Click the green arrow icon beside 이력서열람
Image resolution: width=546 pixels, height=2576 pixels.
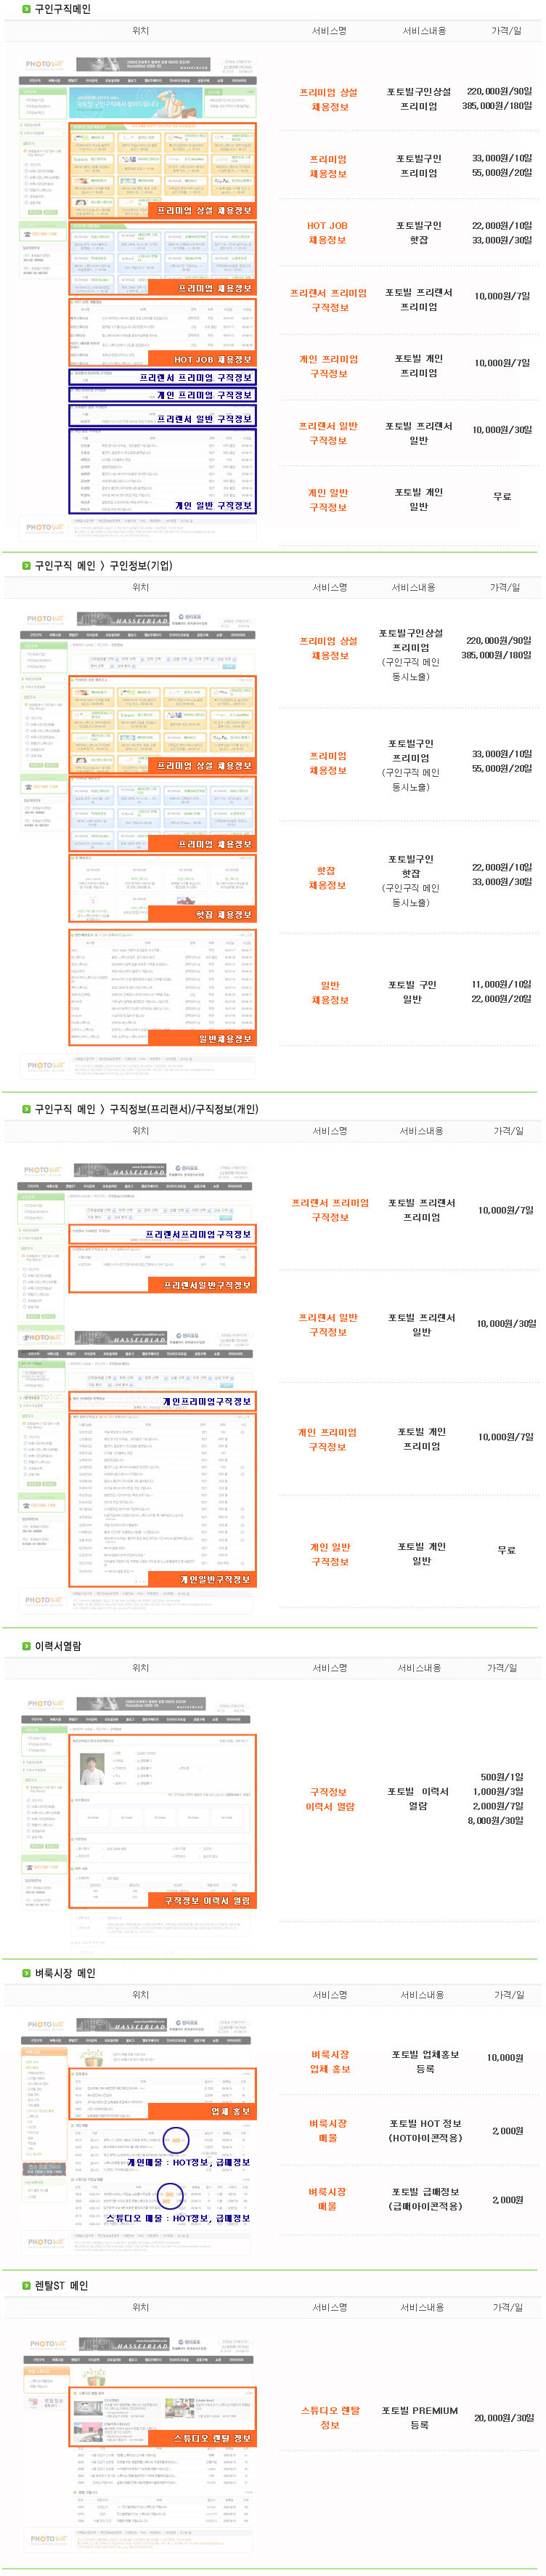pos(26,1645)
